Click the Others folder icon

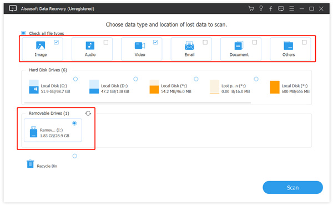click(289, 45)
